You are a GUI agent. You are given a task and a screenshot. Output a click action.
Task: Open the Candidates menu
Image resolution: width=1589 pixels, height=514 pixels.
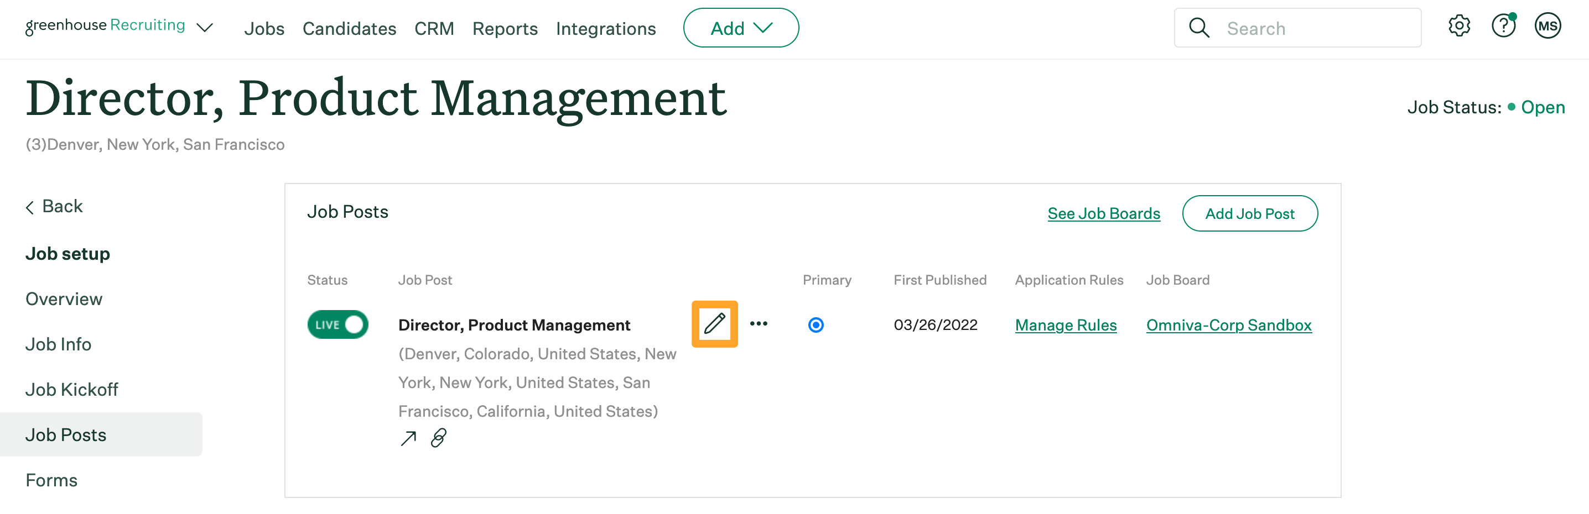(x=349, y=28)
